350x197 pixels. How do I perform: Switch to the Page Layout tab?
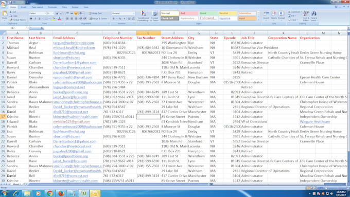pyautogui.click(x=37, y=7)
